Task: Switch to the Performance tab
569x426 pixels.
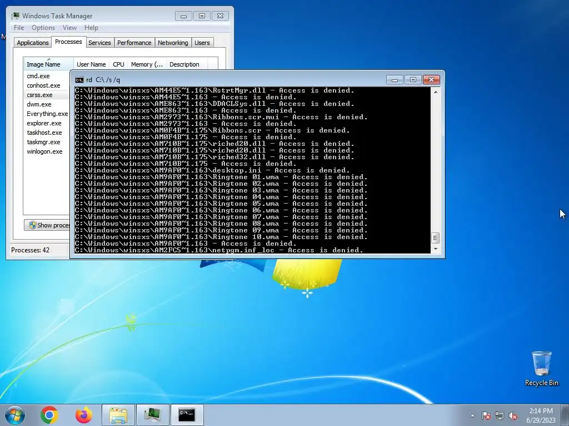Action: (x=134, y=43)
